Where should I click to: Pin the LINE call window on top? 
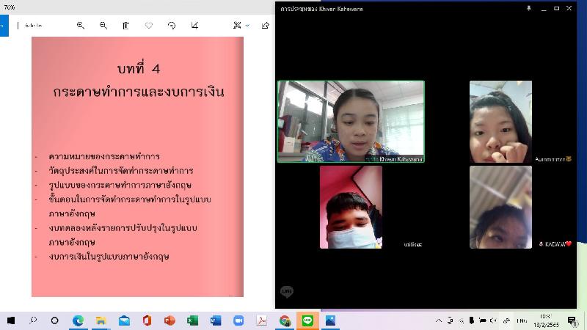coord(529,8)
